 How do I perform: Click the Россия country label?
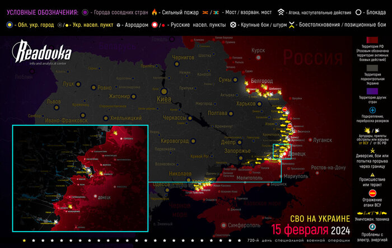(x=312, y=57)
